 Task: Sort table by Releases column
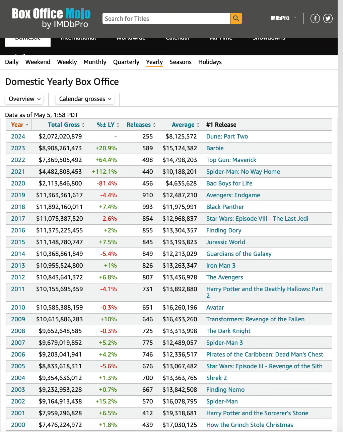[x=141, y=125]
